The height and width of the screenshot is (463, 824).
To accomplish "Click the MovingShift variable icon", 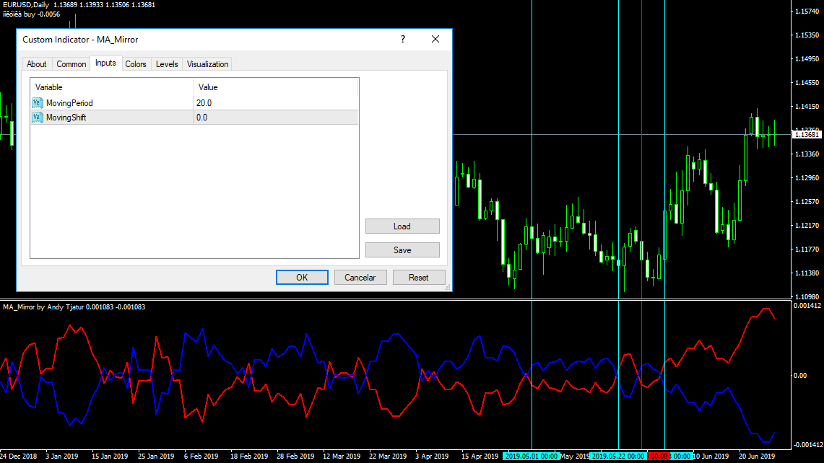I will tap(38, 118).
